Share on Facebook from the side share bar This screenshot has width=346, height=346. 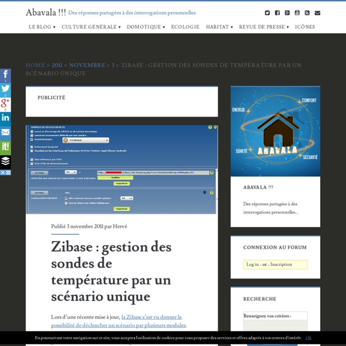click(5, 76)
